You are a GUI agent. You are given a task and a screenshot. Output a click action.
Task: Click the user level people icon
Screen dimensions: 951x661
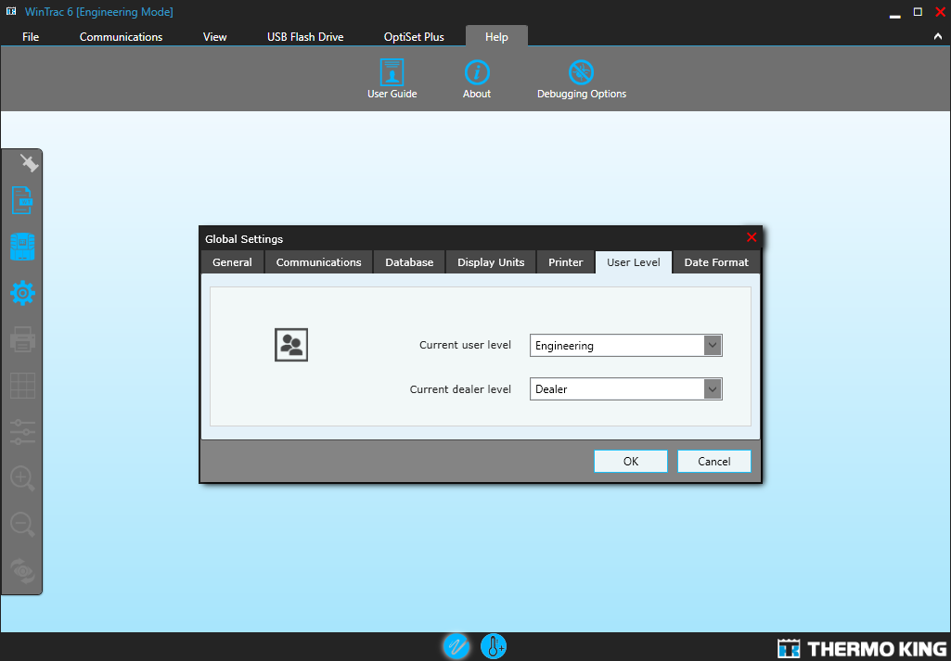point(291,345)
